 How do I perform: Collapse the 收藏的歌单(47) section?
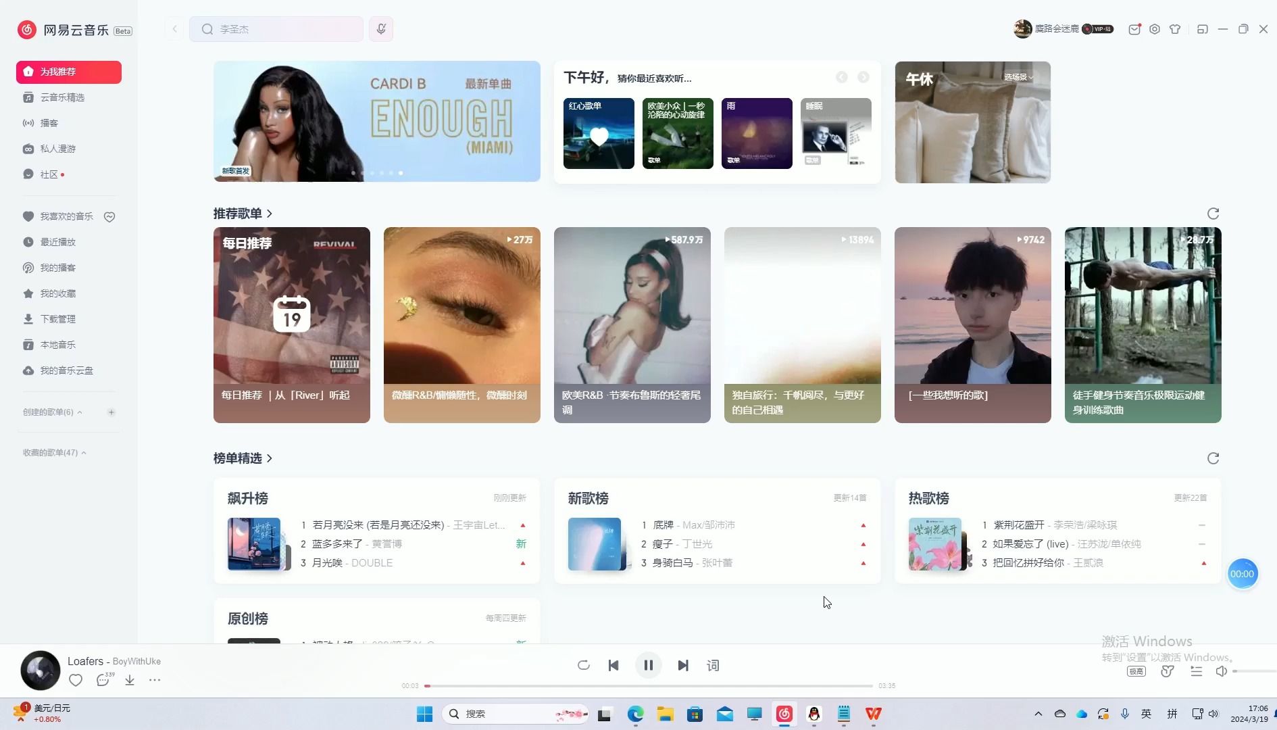tap(55, 453)
